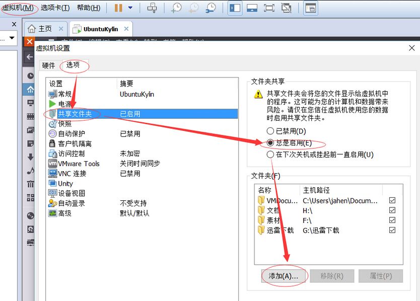
Task: Open Music in the guest file manager sidebar
Action: (30, 171)
